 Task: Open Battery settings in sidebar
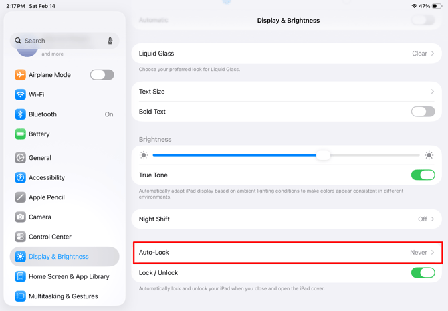coord(65,134)
